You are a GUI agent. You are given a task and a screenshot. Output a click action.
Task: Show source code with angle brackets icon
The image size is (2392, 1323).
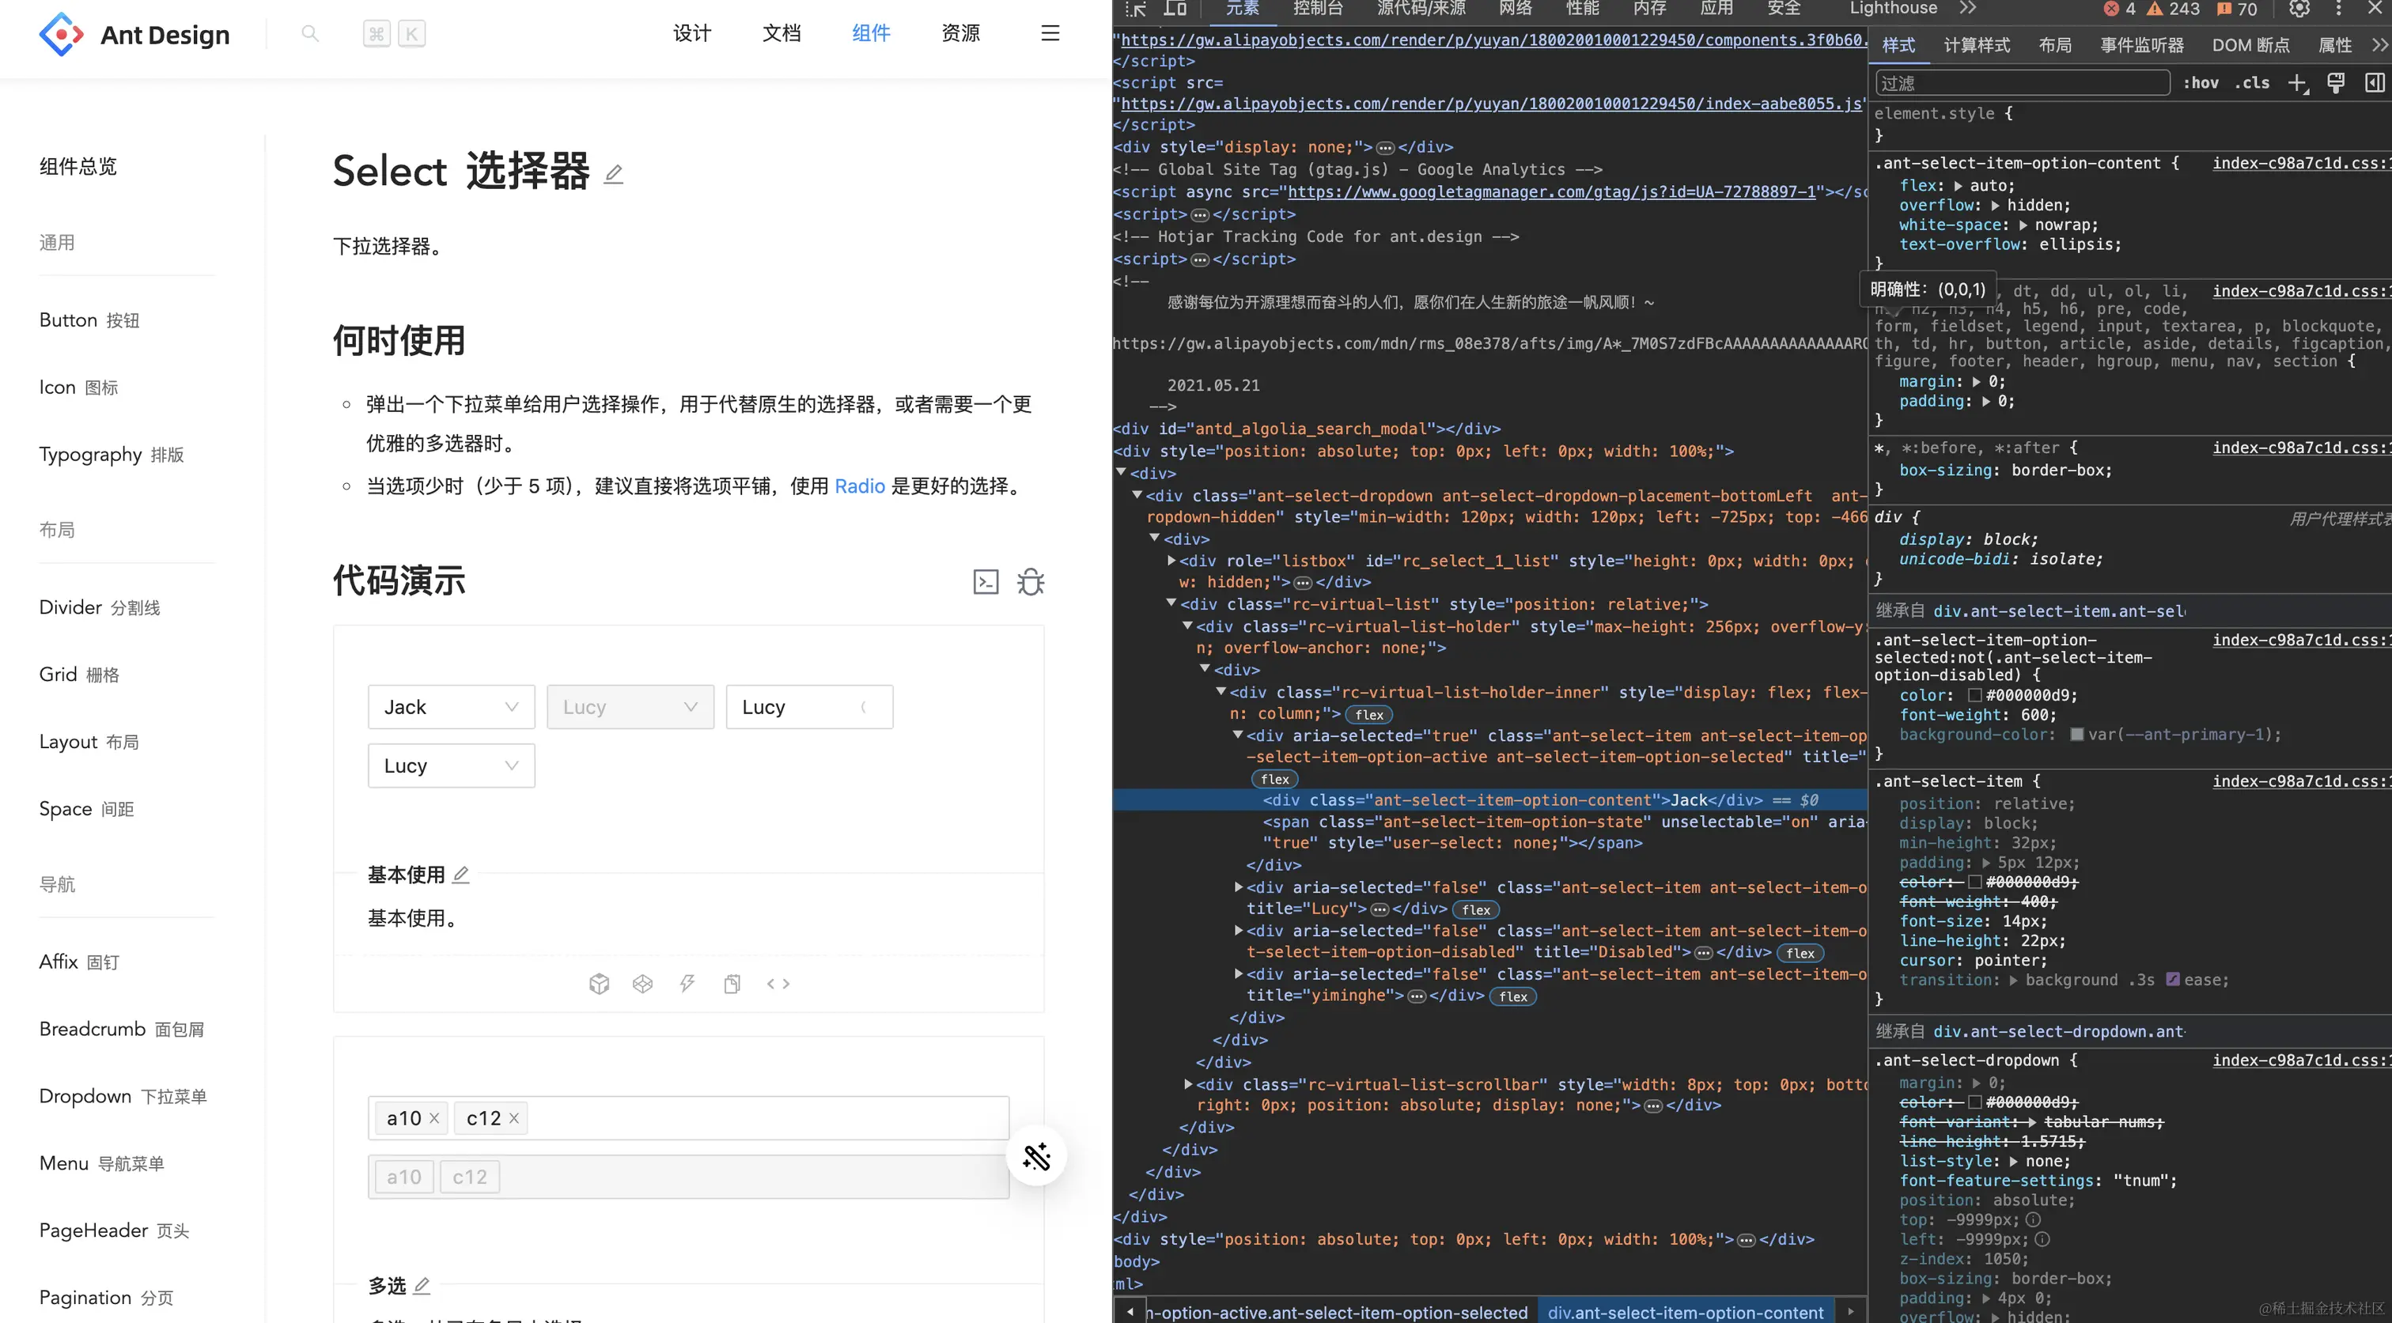click(x=778, y=983)
